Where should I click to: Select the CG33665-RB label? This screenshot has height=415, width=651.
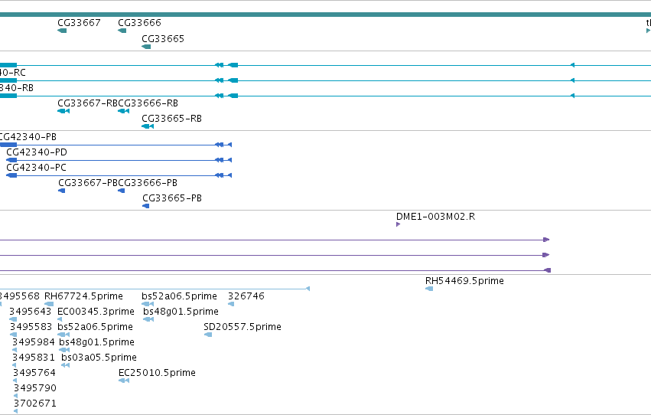(x=171, y=119)
